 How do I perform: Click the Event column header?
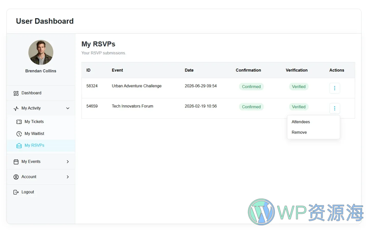pyautogui.click(x=117, y=70)
